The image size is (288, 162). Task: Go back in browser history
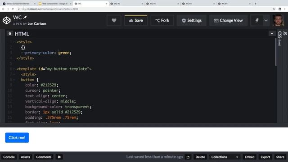click(x=3, y=9)
